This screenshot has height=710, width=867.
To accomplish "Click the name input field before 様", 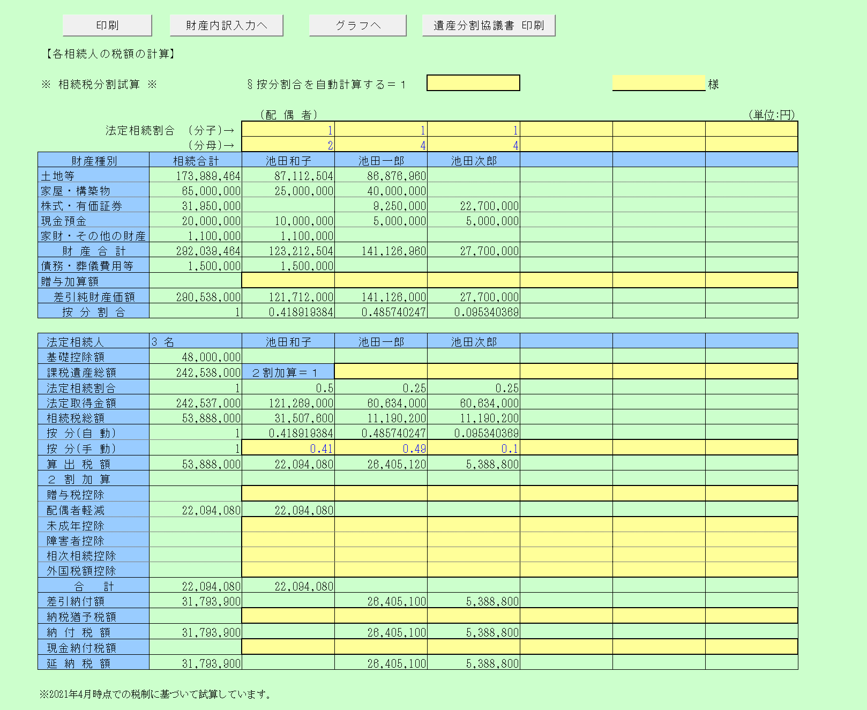I will (x=659, y=83).
